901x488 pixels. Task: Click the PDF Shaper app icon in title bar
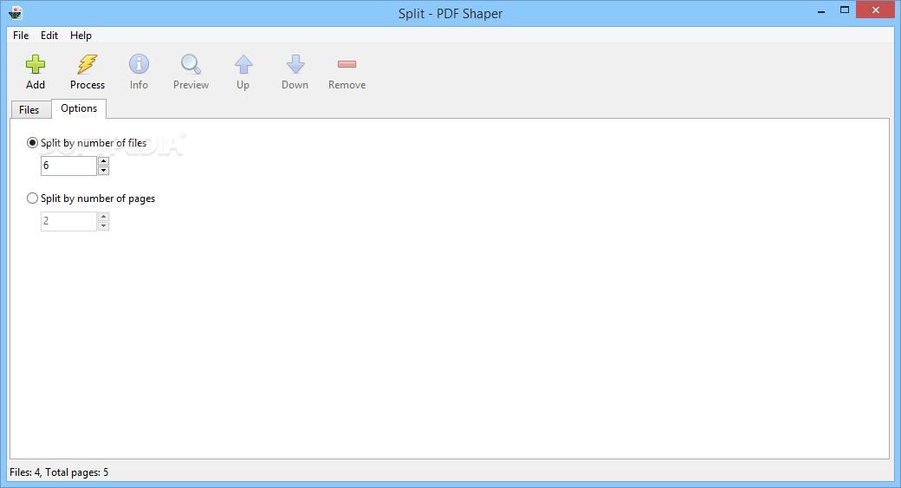pos(16,13)
